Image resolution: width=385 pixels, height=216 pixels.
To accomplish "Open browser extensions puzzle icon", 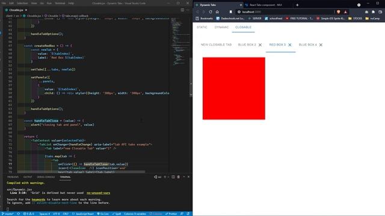I will 373,12.
